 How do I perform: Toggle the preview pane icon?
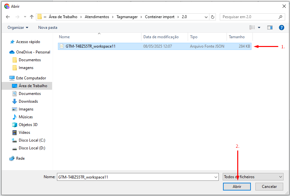[270, 28]
